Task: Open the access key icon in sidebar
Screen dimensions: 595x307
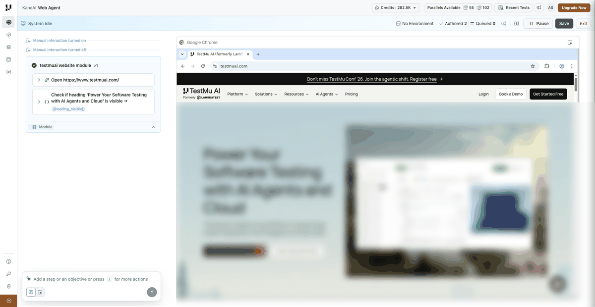Action: click(8, 274)
